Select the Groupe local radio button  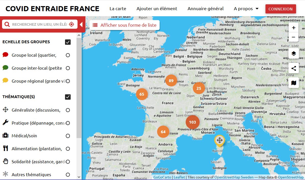click(68, 55)
